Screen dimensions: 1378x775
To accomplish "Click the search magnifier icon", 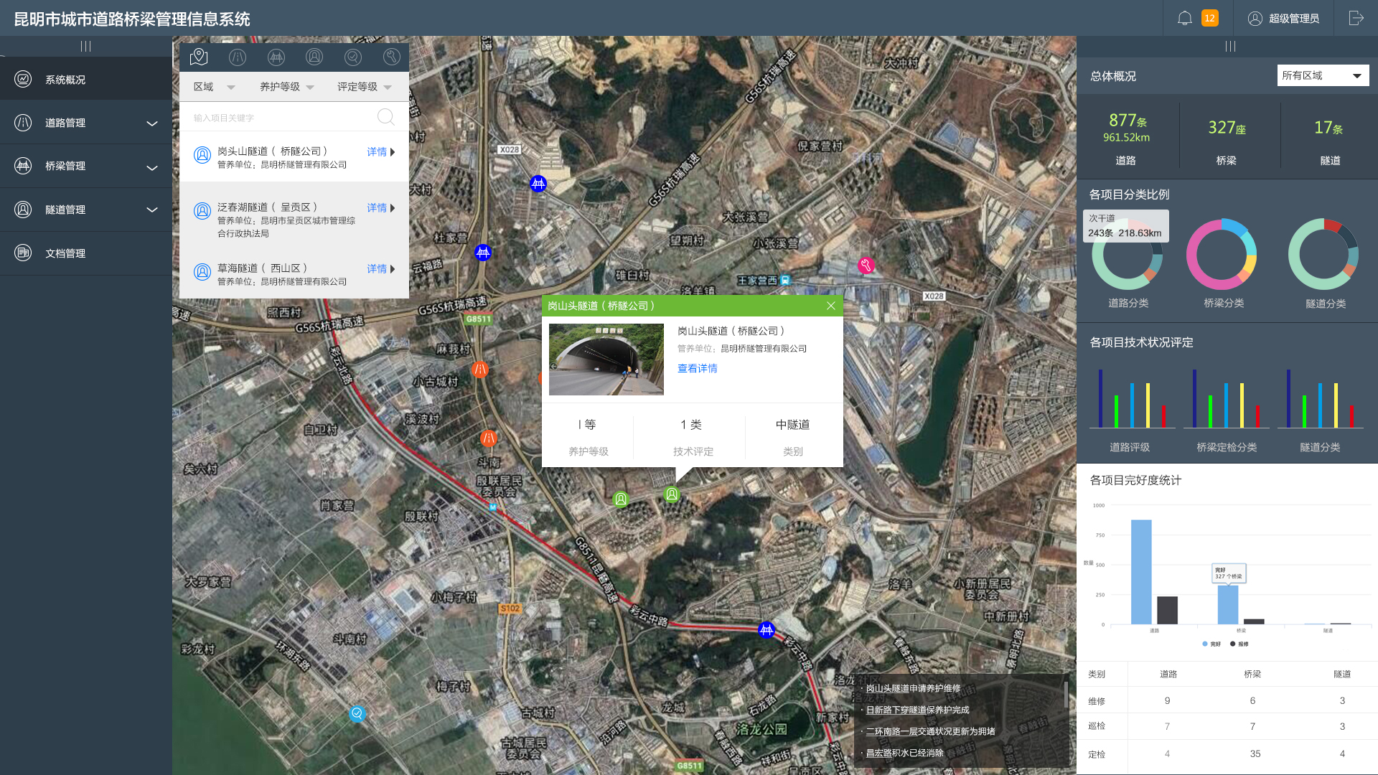I will click(385, 117).
